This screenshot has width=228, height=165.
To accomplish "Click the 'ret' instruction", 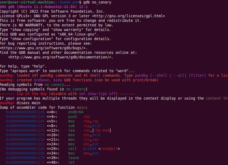I will (x=72, y=163).
